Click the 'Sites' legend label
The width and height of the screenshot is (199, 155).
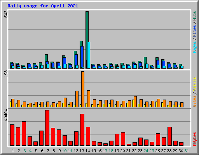pyautogui.click(x=194, y=102)
